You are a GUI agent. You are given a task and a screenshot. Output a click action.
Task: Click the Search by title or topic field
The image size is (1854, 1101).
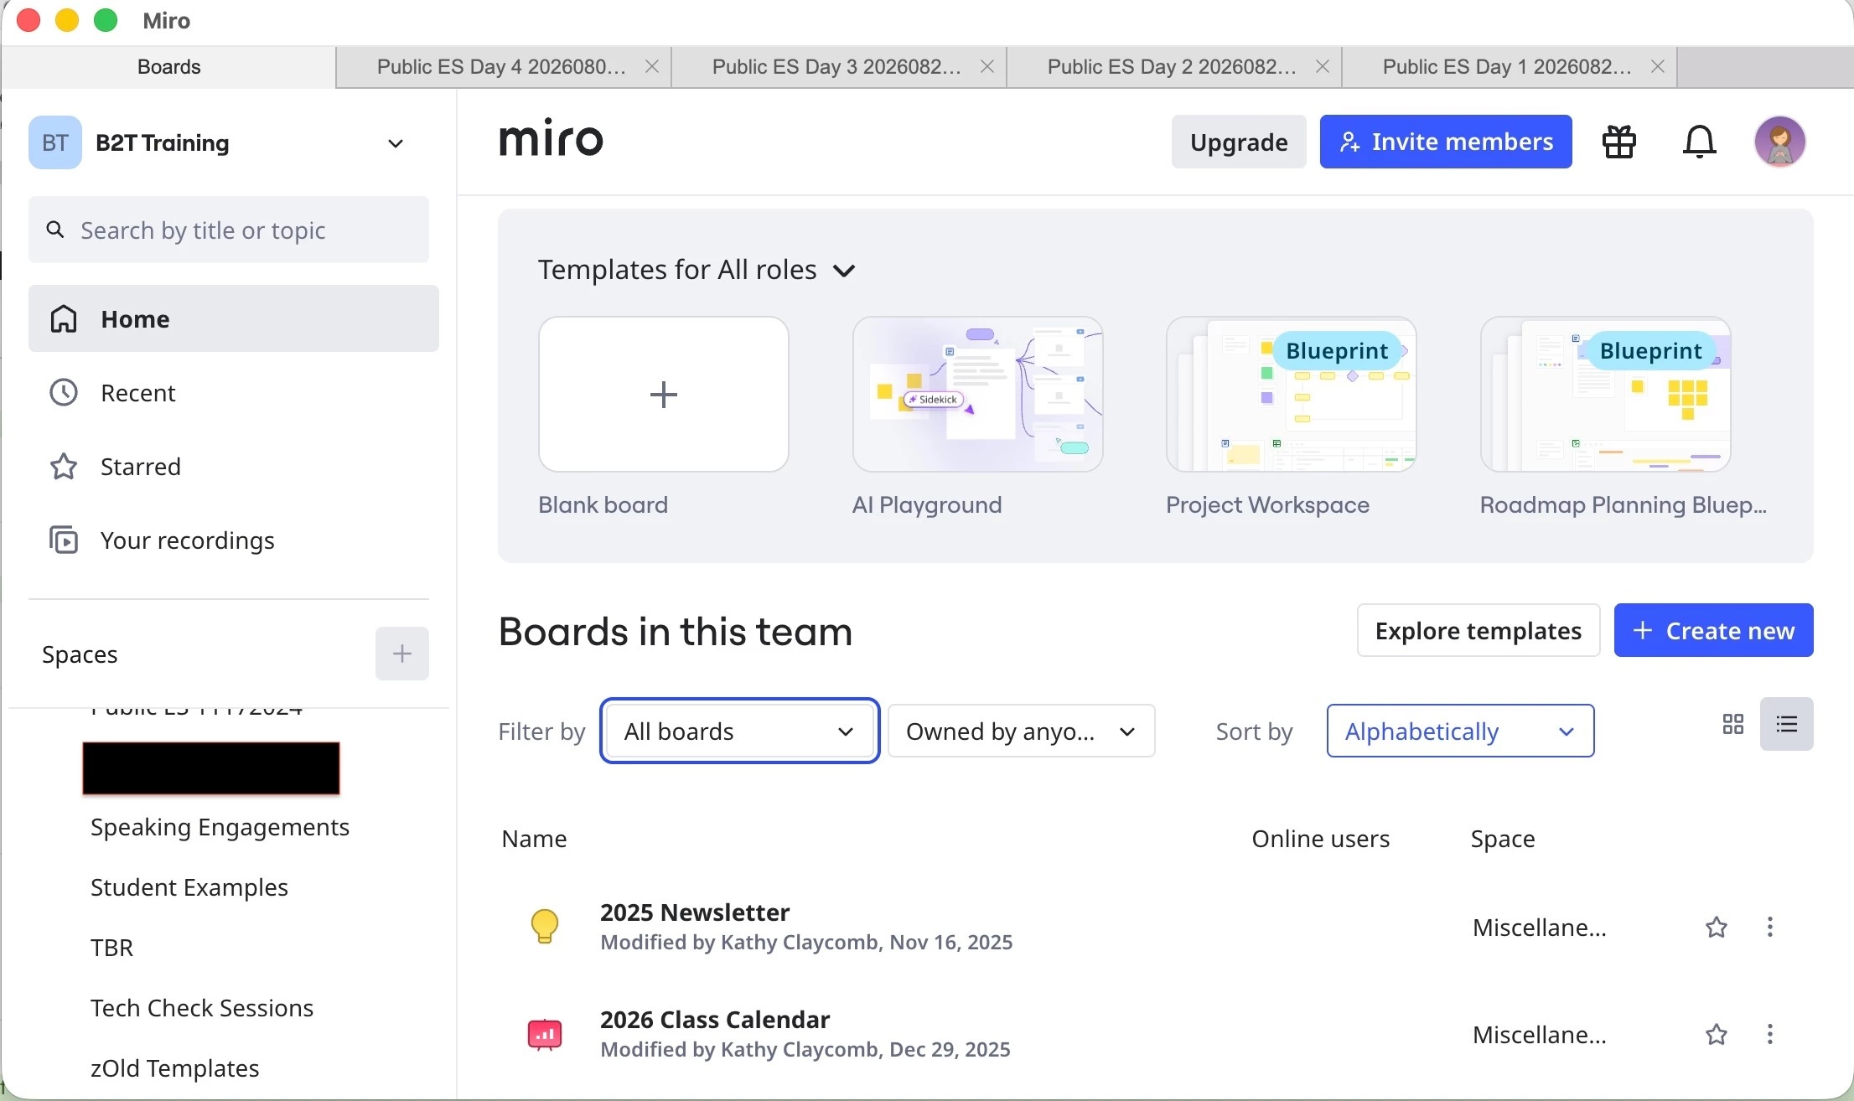(229, 230)
